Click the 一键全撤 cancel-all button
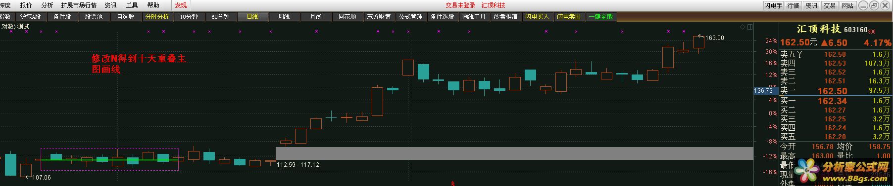 coord(601,17)
